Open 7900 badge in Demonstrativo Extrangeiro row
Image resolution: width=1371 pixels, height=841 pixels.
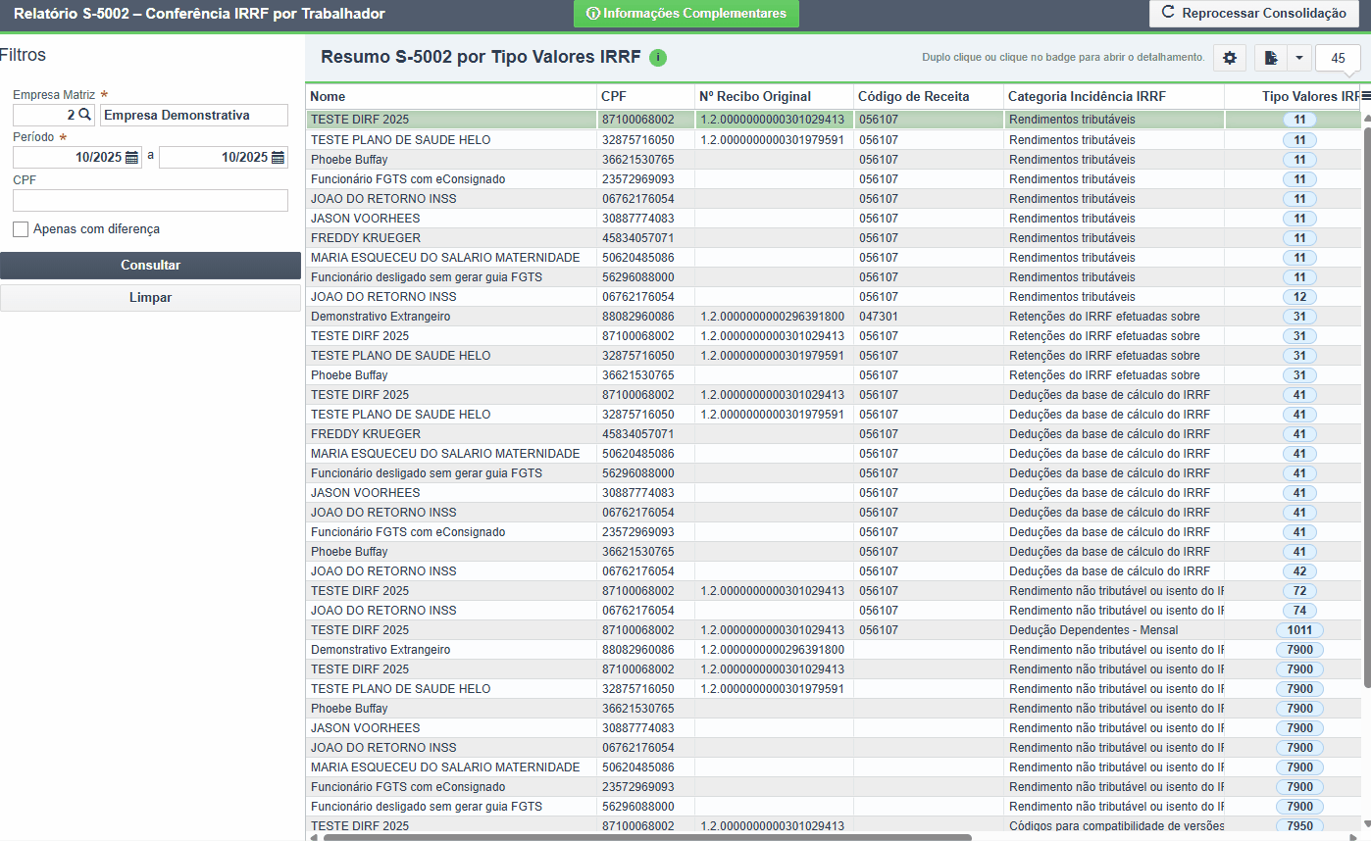point(1299,649)
